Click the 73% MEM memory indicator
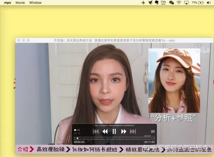 [x=163, y=3]
